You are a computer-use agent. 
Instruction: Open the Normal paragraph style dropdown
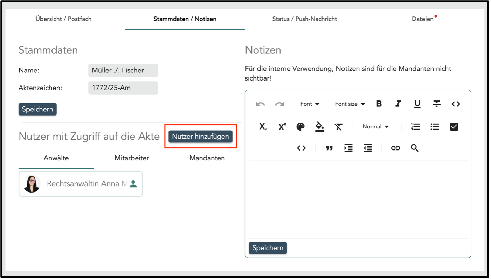click(x=375, y=127)
